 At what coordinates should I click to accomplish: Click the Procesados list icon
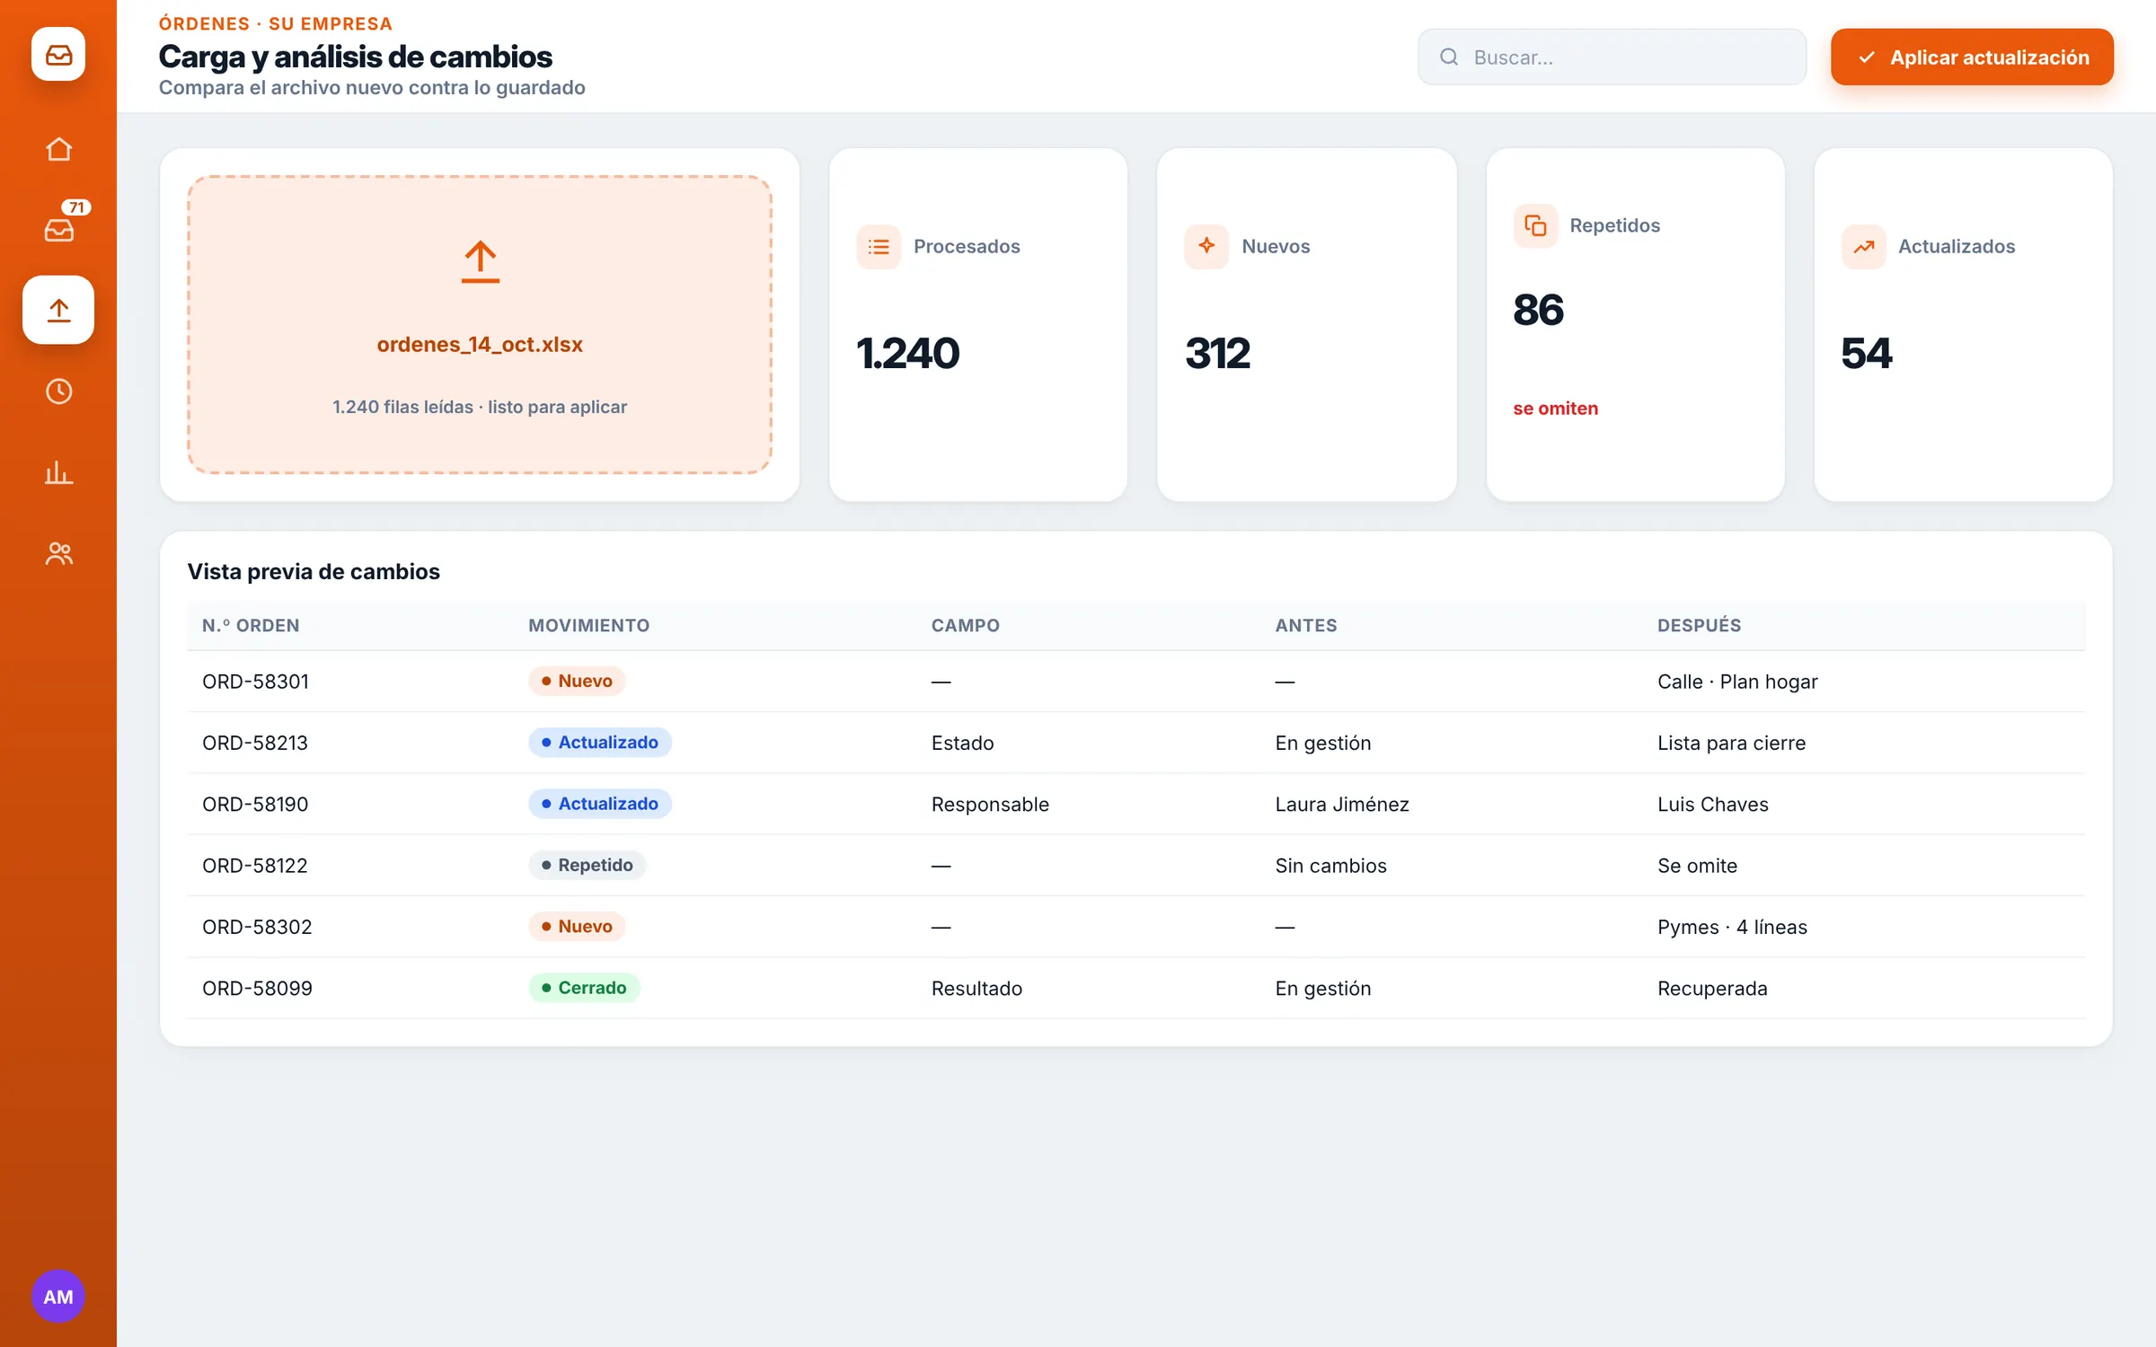click(x=879, y=246)
